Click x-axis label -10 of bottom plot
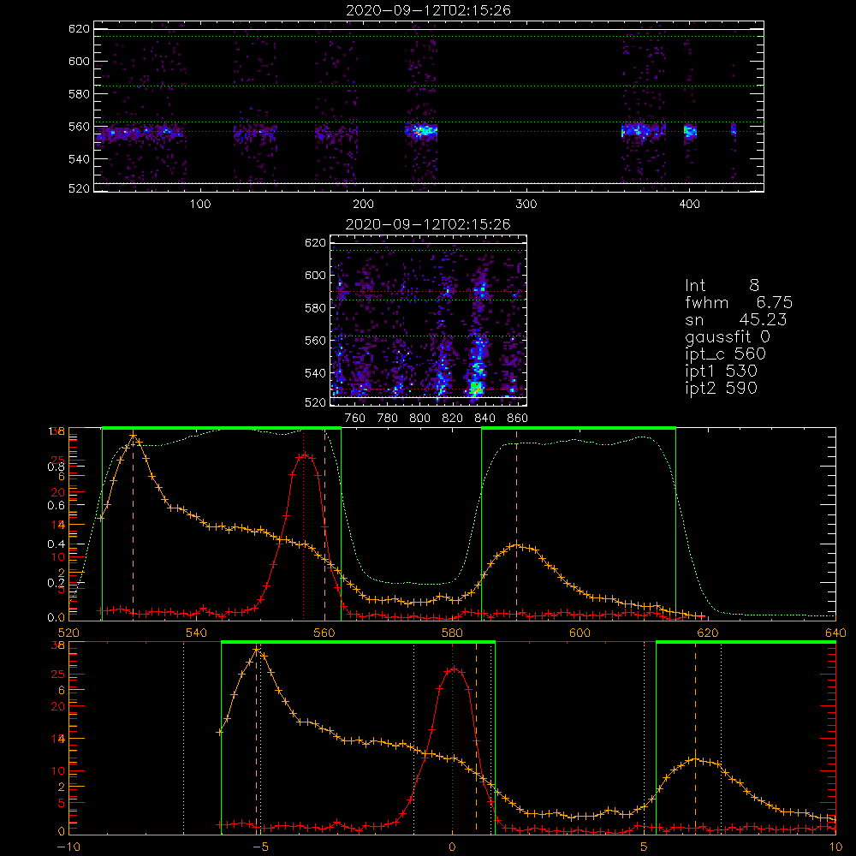The height and width of the screenshot is (856, 856). coord(68,847)
